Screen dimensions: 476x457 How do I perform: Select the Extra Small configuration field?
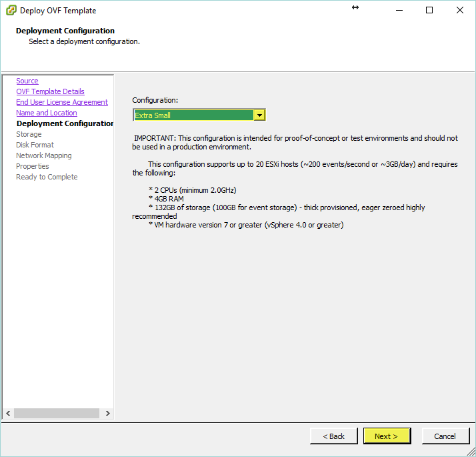pos(193,115)
